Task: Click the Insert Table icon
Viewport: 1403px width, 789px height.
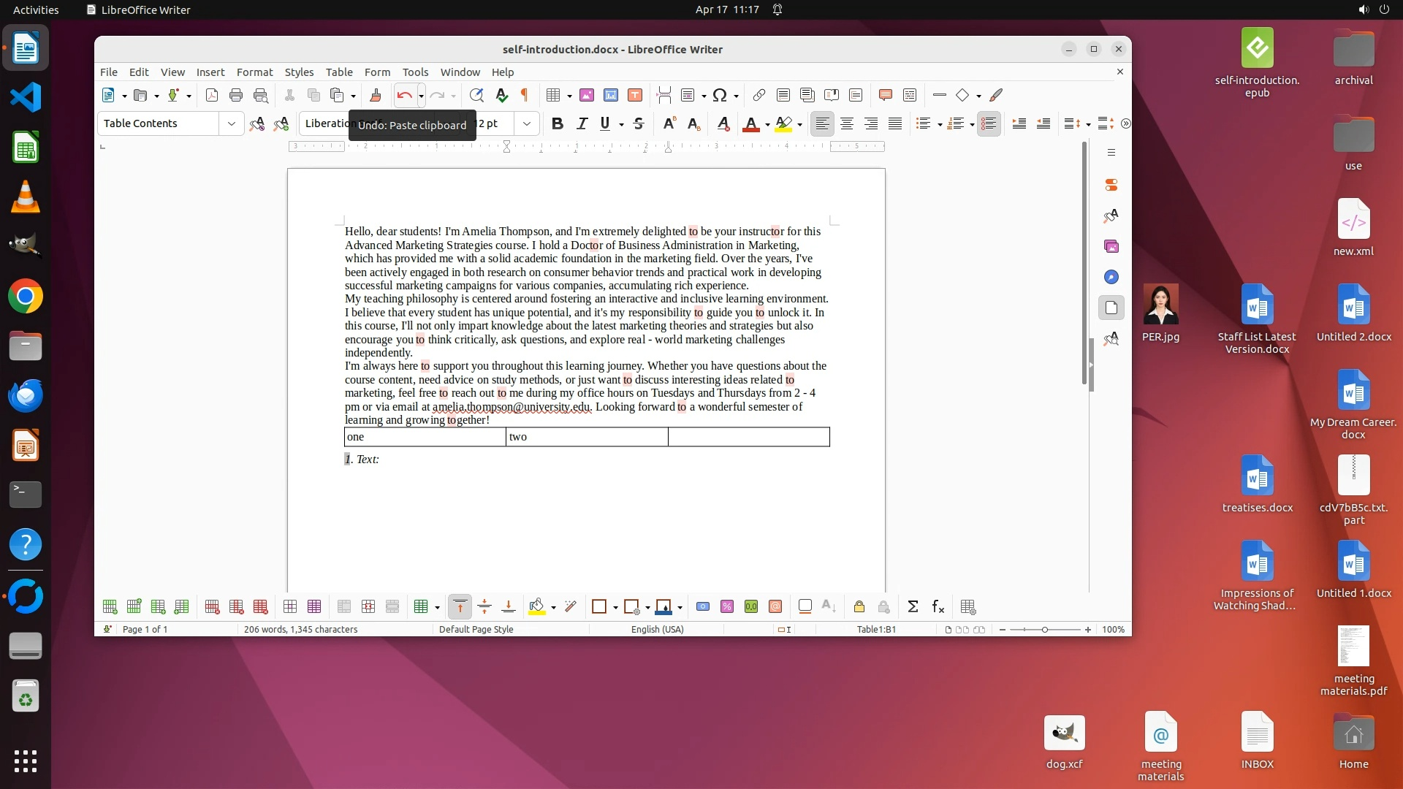Action: click(553, 95)
